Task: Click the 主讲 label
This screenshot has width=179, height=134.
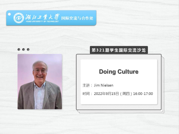Action: pyautogui.click(x=86, y=85)
